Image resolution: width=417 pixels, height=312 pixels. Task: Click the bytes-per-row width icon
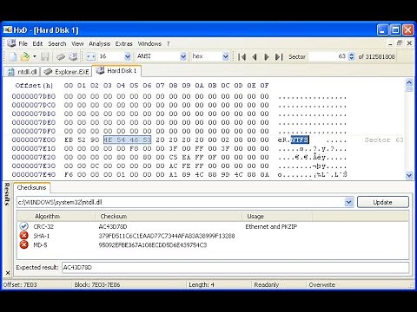(91, 56)
